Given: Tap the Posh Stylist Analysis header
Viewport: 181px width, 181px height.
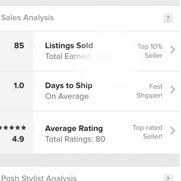Looking at the screenshot, I should coord(39,178).
